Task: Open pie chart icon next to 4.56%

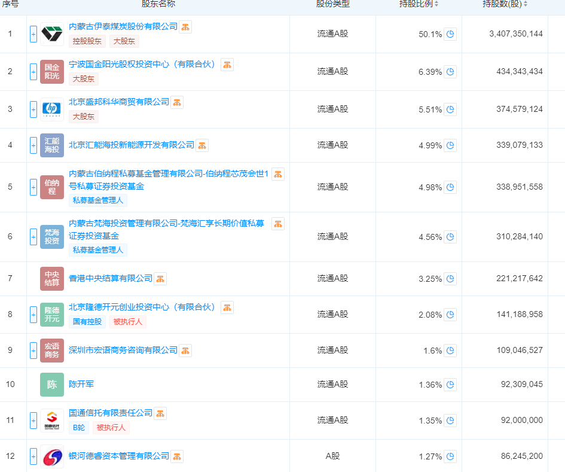Action: (450, 237)
